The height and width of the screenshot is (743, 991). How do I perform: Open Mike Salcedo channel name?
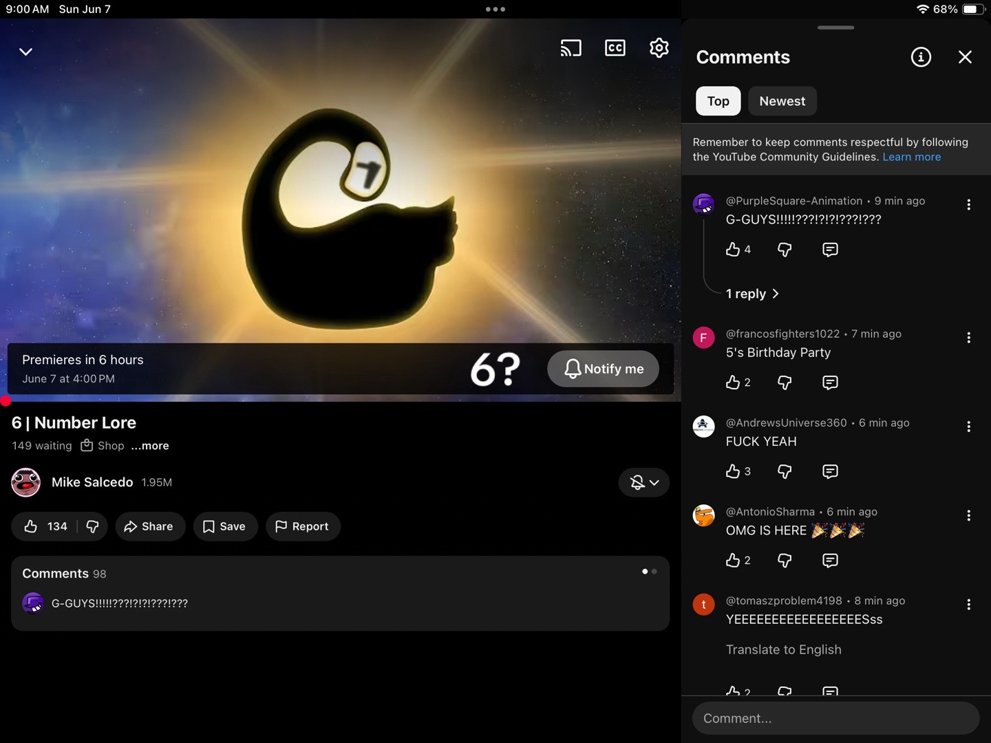pyautogui.click(x=92, y=482)
